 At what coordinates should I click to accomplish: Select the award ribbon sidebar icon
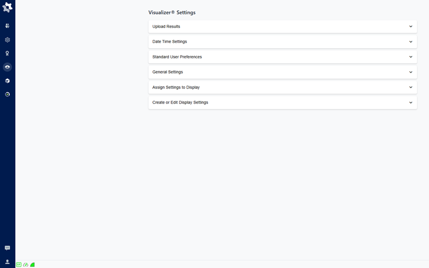pyautogui.click(x=7, y=54)
